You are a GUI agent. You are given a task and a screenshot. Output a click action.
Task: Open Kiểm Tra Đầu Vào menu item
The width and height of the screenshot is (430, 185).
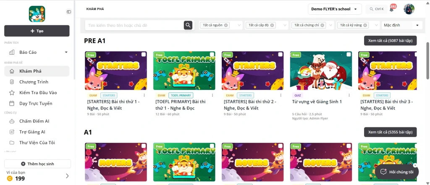[x=37, y=92]
